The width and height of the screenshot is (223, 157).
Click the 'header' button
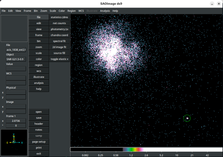tap(39, 124)
